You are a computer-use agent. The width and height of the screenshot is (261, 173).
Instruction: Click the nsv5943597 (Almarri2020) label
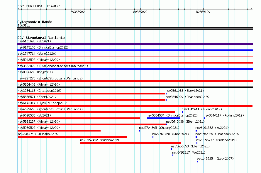point(39,60)
